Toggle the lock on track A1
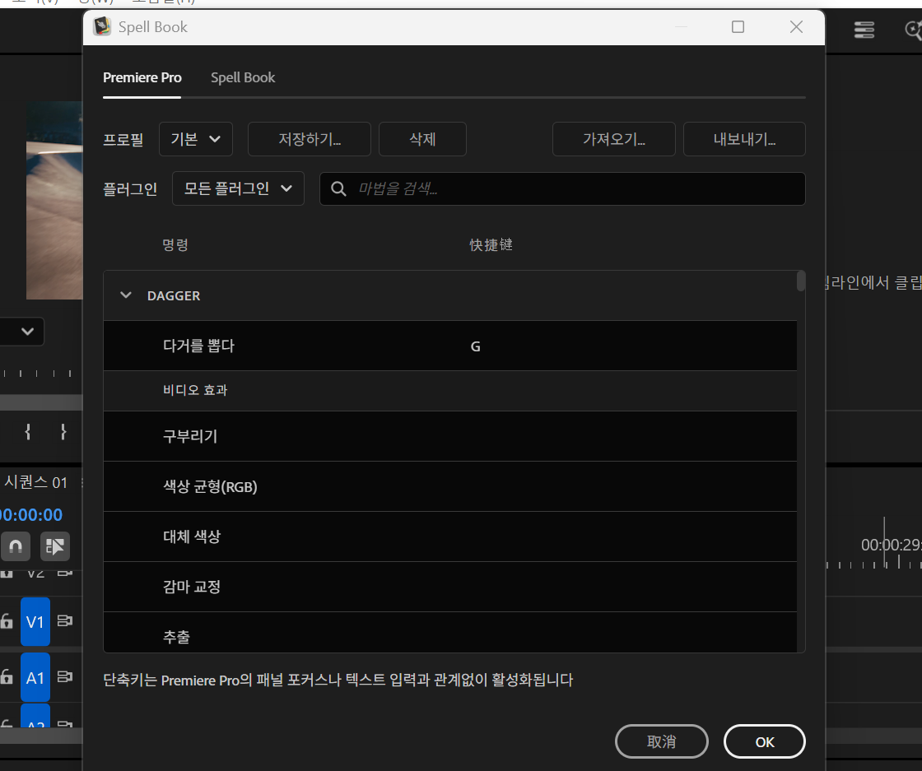This screenshot has height=771, width=922. [x=7, y=677]
